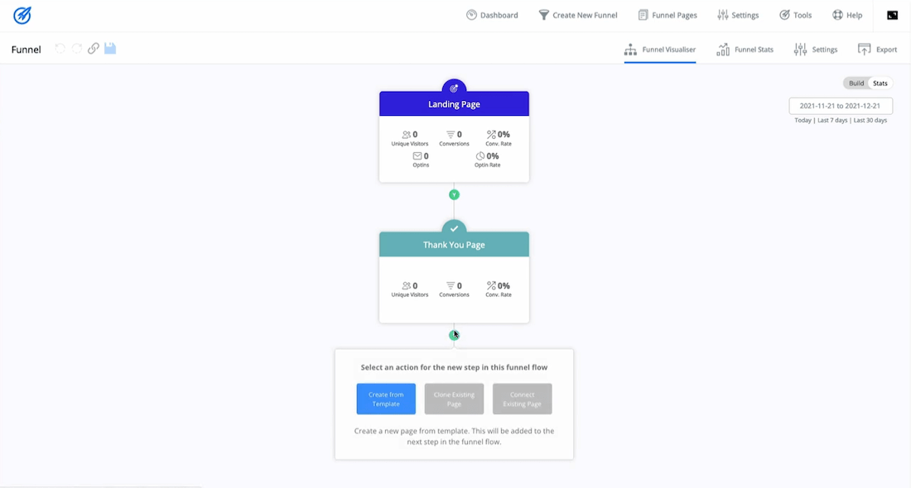911x488 pixels.
Task: Click Thank You Page Conversions funnel icon
Action: pyautogui.click(x=451, y=285)
